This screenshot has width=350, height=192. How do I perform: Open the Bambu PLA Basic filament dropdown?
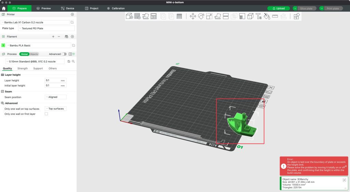(38, 45)
